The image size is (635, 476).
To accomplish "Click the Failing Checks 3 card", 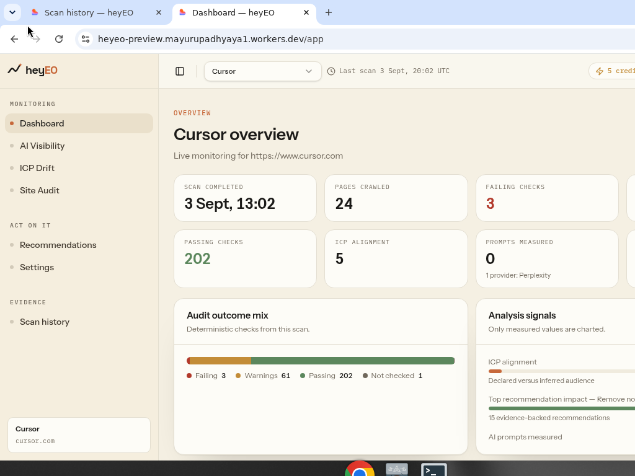I will tap(547, 198).
